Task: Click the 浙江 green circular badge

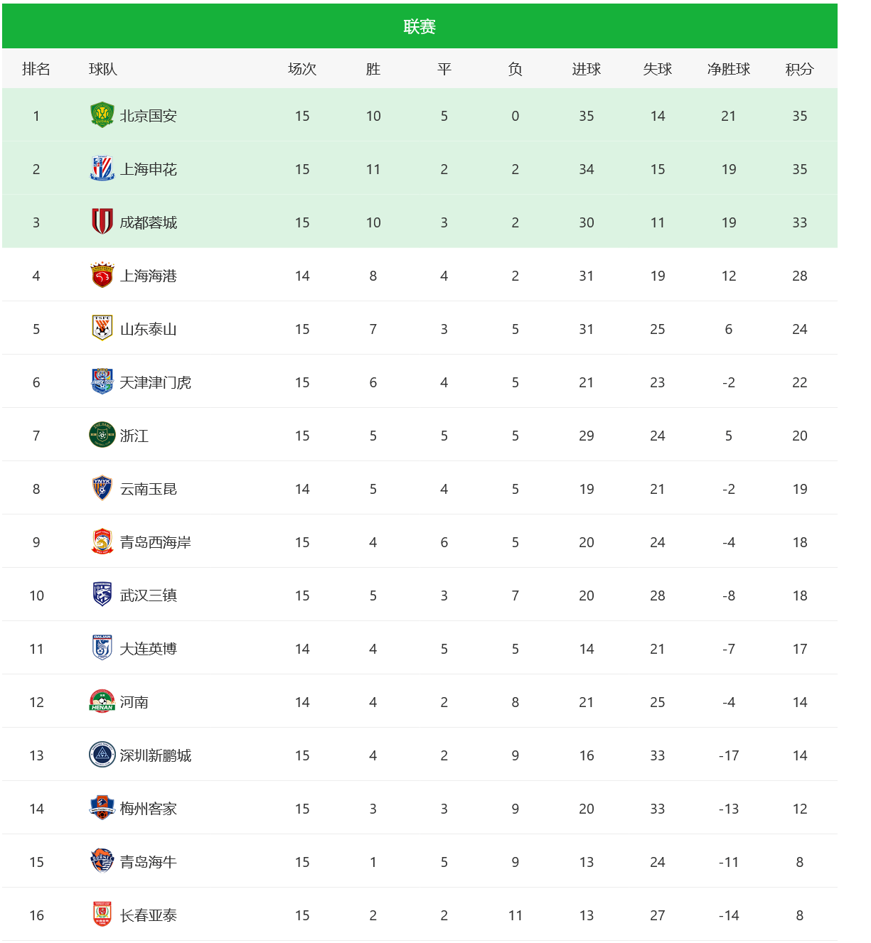Action: click(x=102, y=435)
